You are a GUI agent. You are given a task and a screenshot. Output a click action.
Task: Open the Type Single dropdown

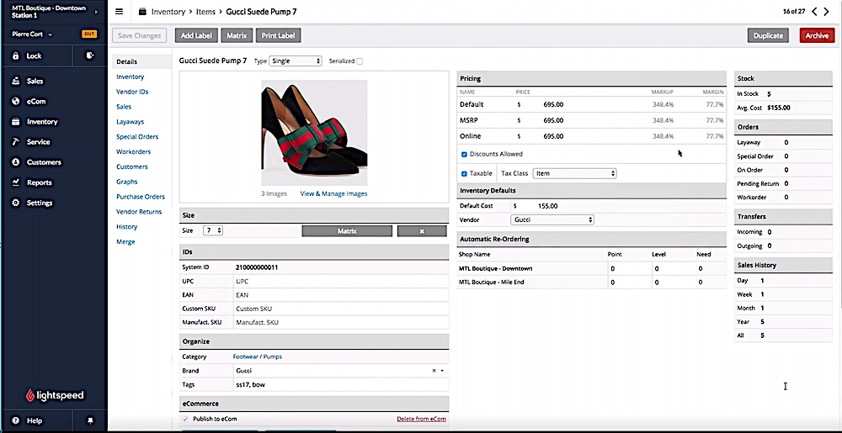(x=296, y=61)
